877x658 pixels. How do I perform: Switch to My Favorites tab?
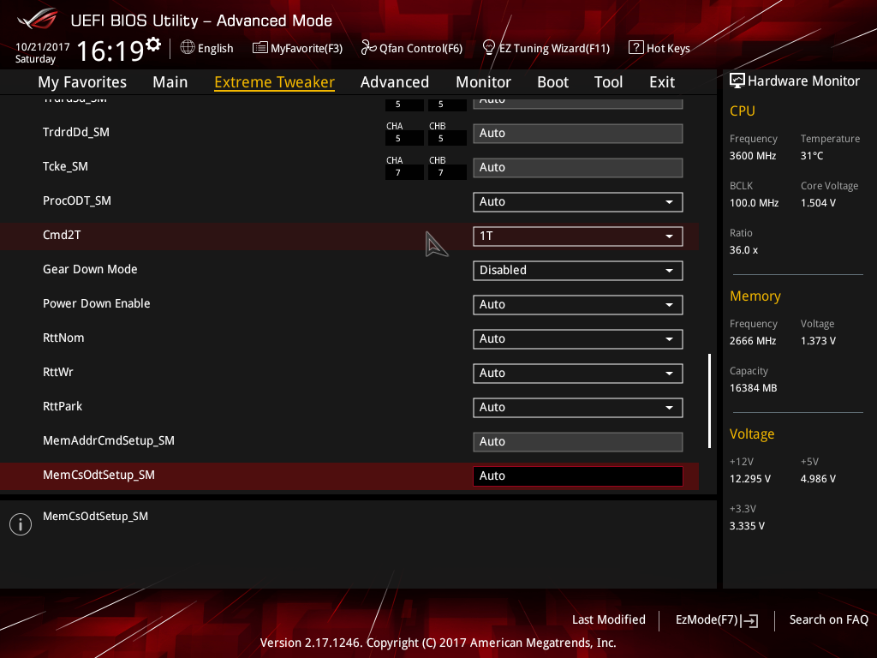pyautogui.click(x=82, y=82)
